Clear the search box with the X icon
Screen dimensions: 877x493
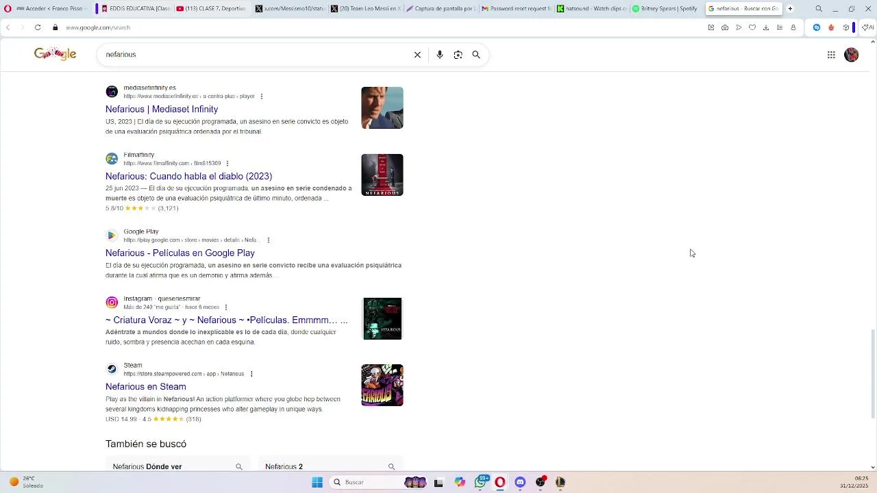[x=417, y=55]
